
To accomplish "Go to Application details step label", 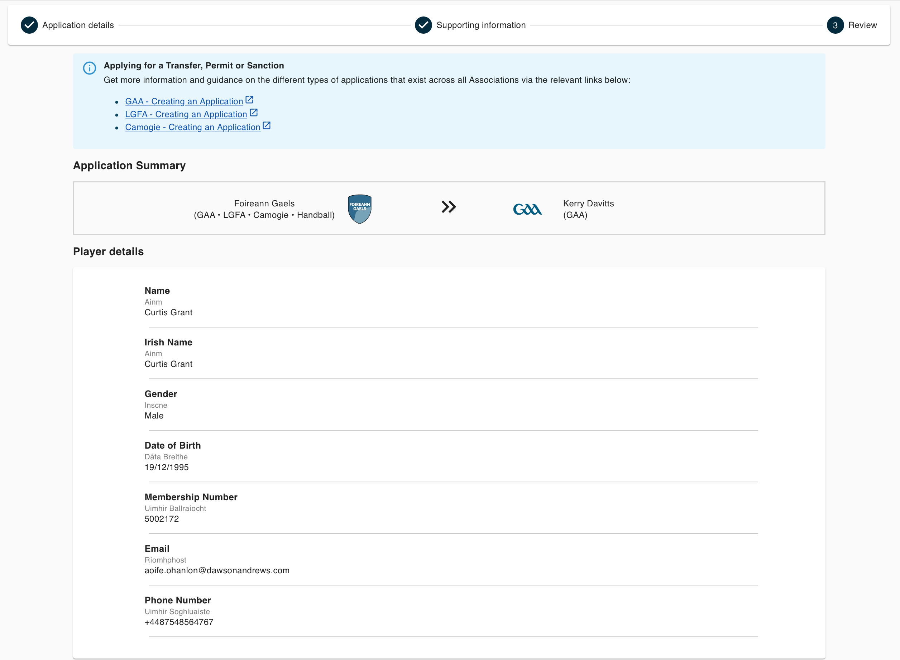I will (x=78, y=25).
